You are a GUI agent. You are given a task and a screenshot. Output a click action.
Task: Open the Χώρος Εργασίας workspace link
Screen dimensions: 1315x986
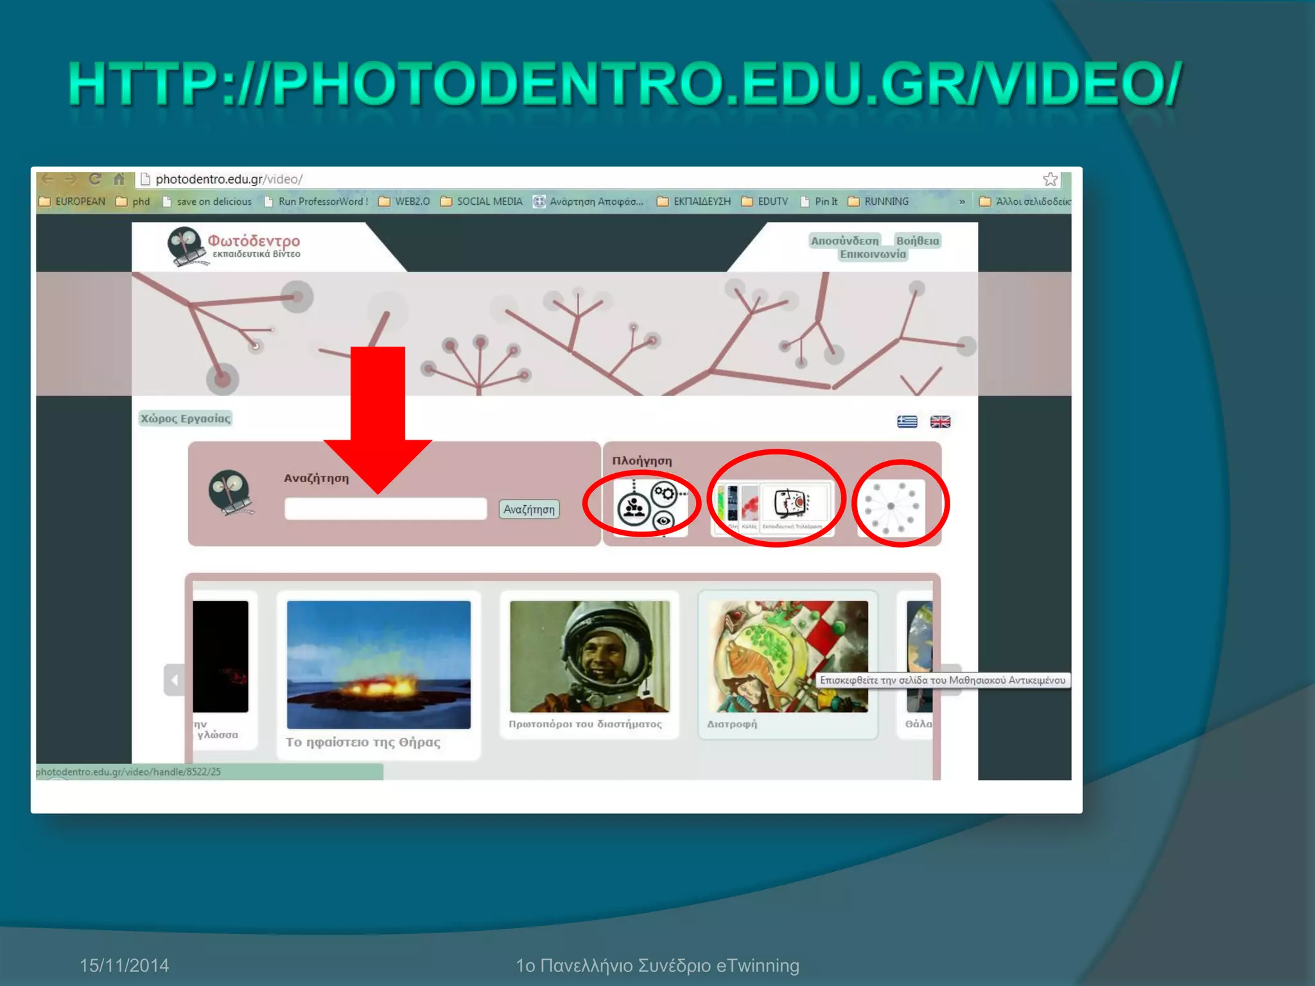[x=186, y=419]
